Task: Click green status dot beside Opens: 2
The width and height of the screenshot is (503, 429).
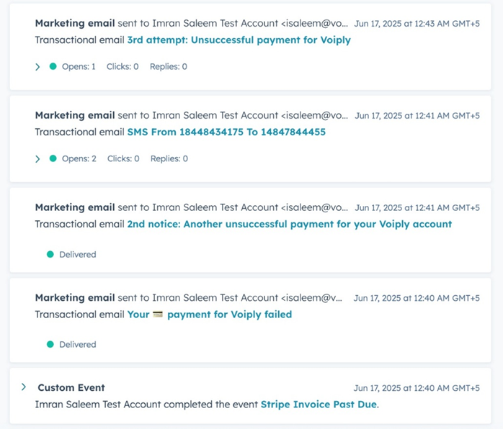Action: pyautogui.click(x=53, y=158)
